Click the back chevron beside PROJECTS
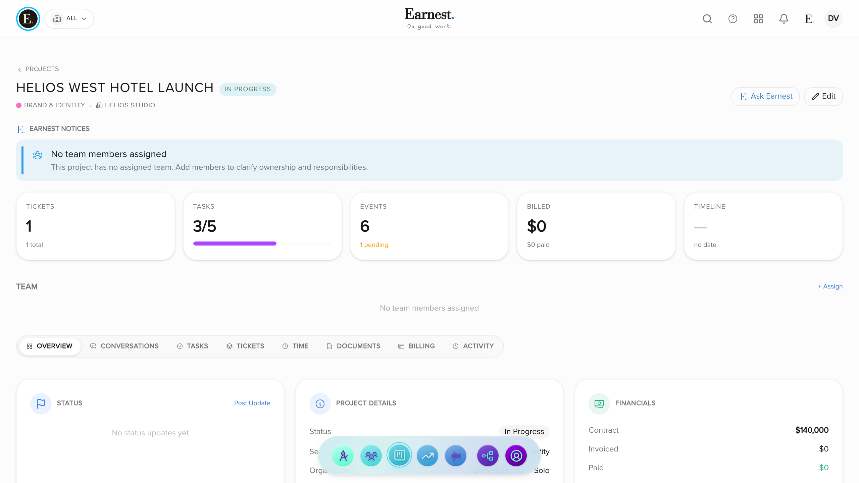This screenshot has height=483, width=859. pos(19,69)
